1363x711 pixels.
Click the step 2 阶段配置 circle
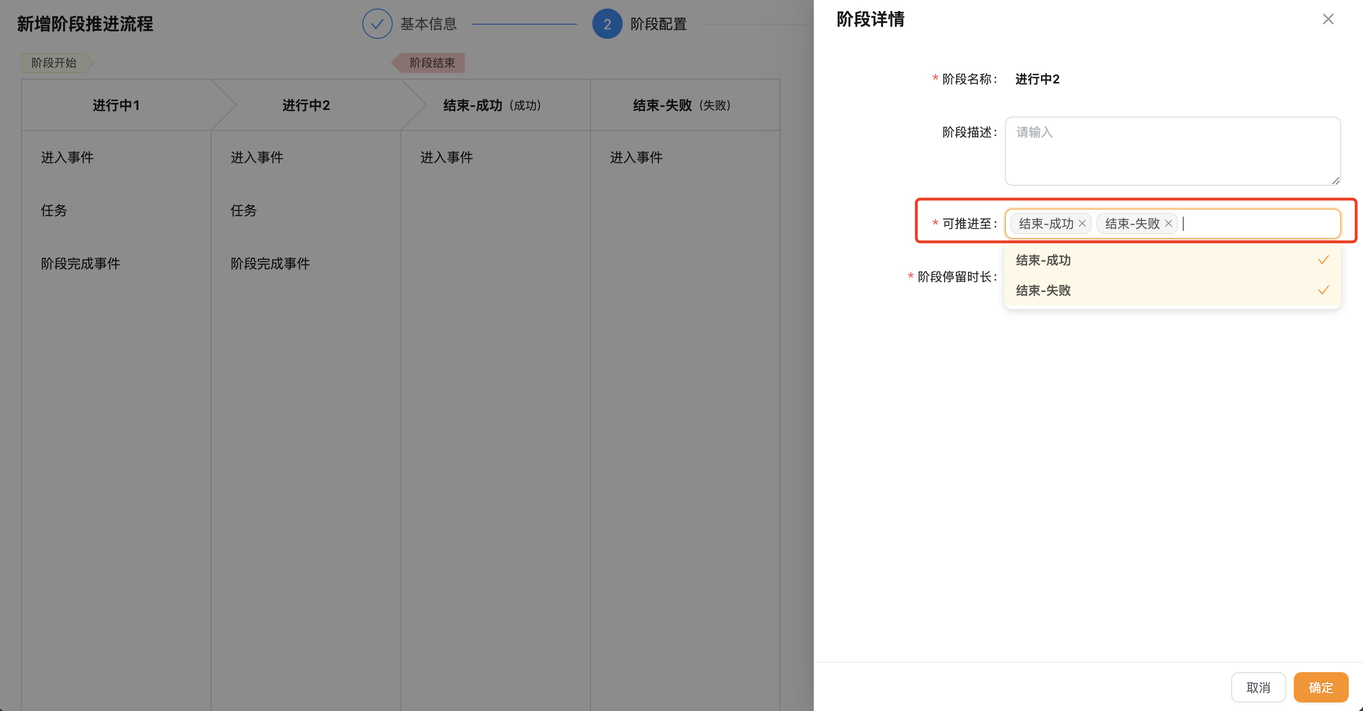pyautogui.click(x=607, y=24)
